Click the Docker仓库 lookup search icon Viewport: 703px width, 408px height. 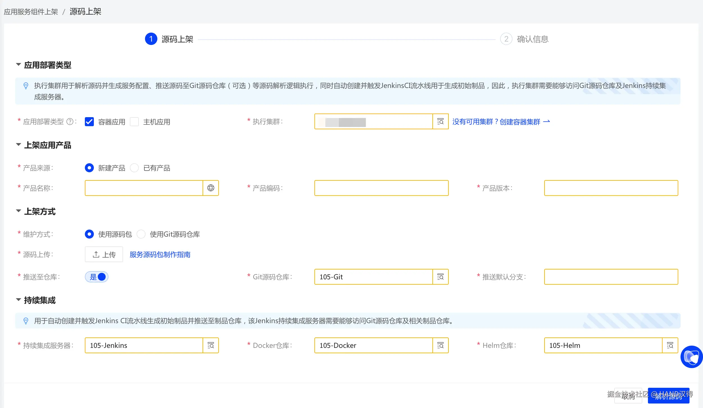coord(440,345)
